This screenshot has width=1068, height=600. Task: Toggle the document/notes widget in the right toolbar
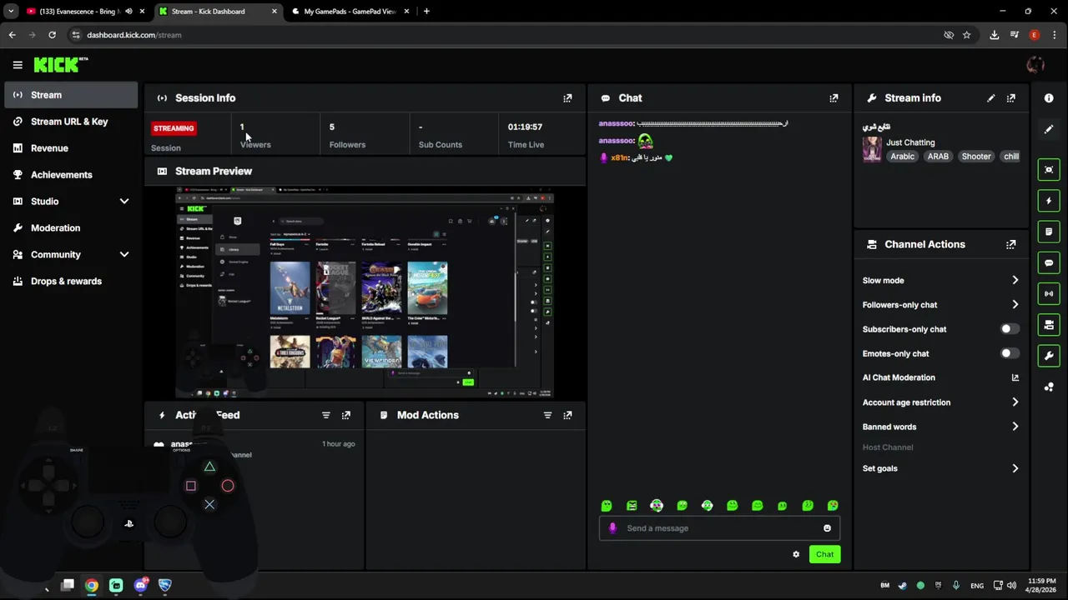coord(1049,232)
